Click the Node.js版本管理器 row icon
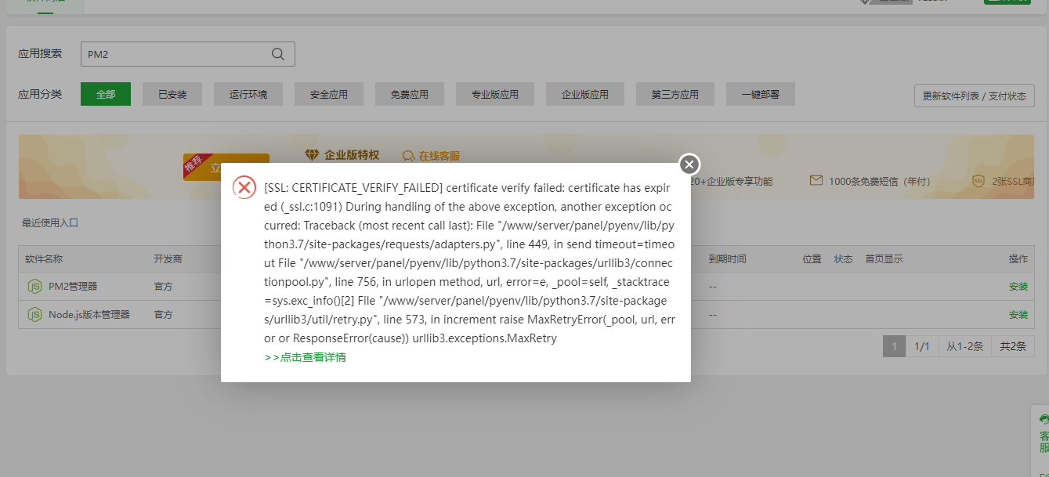The width and height of the screenshot is (1049, 477). point(34,314)
